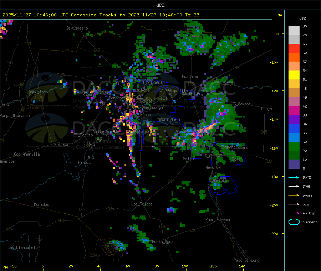The height and width of the screenshot is (271, 321).
Task: Click the '-20' tick on the bottom axis
Action: click(x=14, y=266)
